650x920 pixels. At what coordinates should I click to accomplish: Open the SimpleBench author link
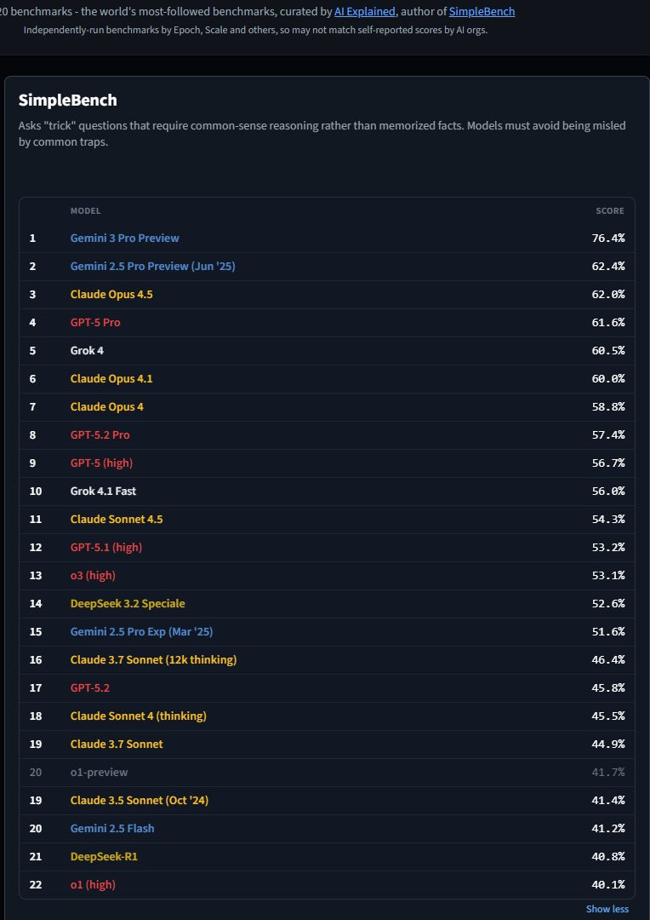point(482,12)
